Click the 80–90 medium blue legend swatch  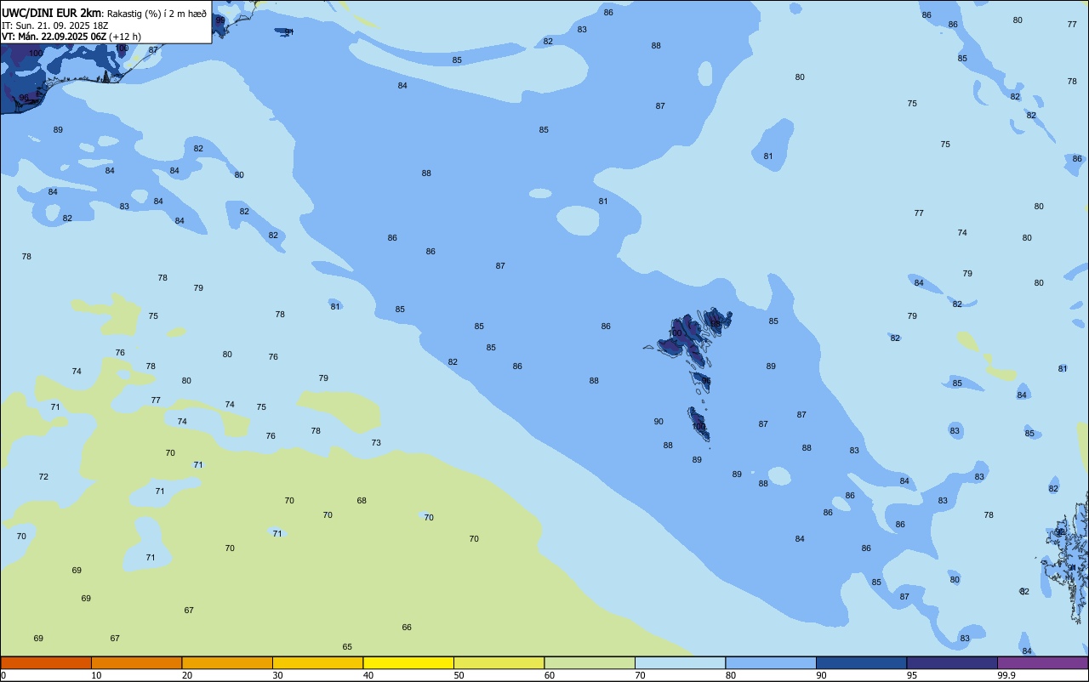(771, 662)
